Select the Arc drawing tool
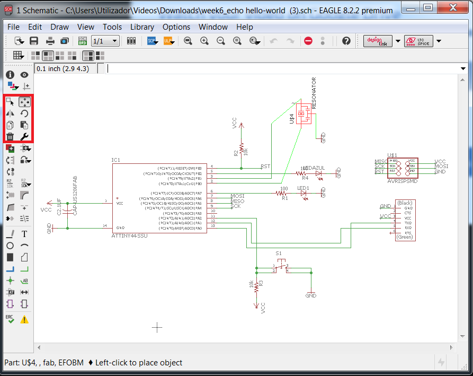473x376 pixels. tap(24, 246)
